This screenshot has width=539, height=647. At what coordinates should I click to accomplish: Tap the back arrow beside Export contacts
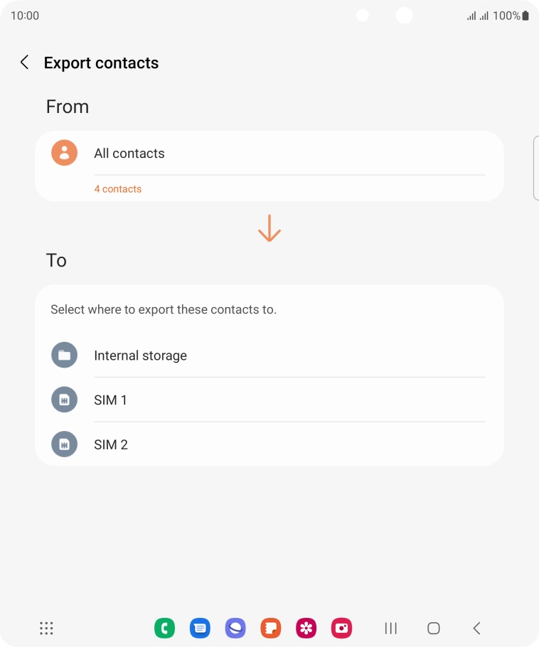24,63
